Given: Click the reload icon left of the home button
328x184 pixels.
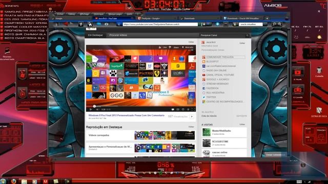Looking at the screenshot, I should click(x=81, y=25).
